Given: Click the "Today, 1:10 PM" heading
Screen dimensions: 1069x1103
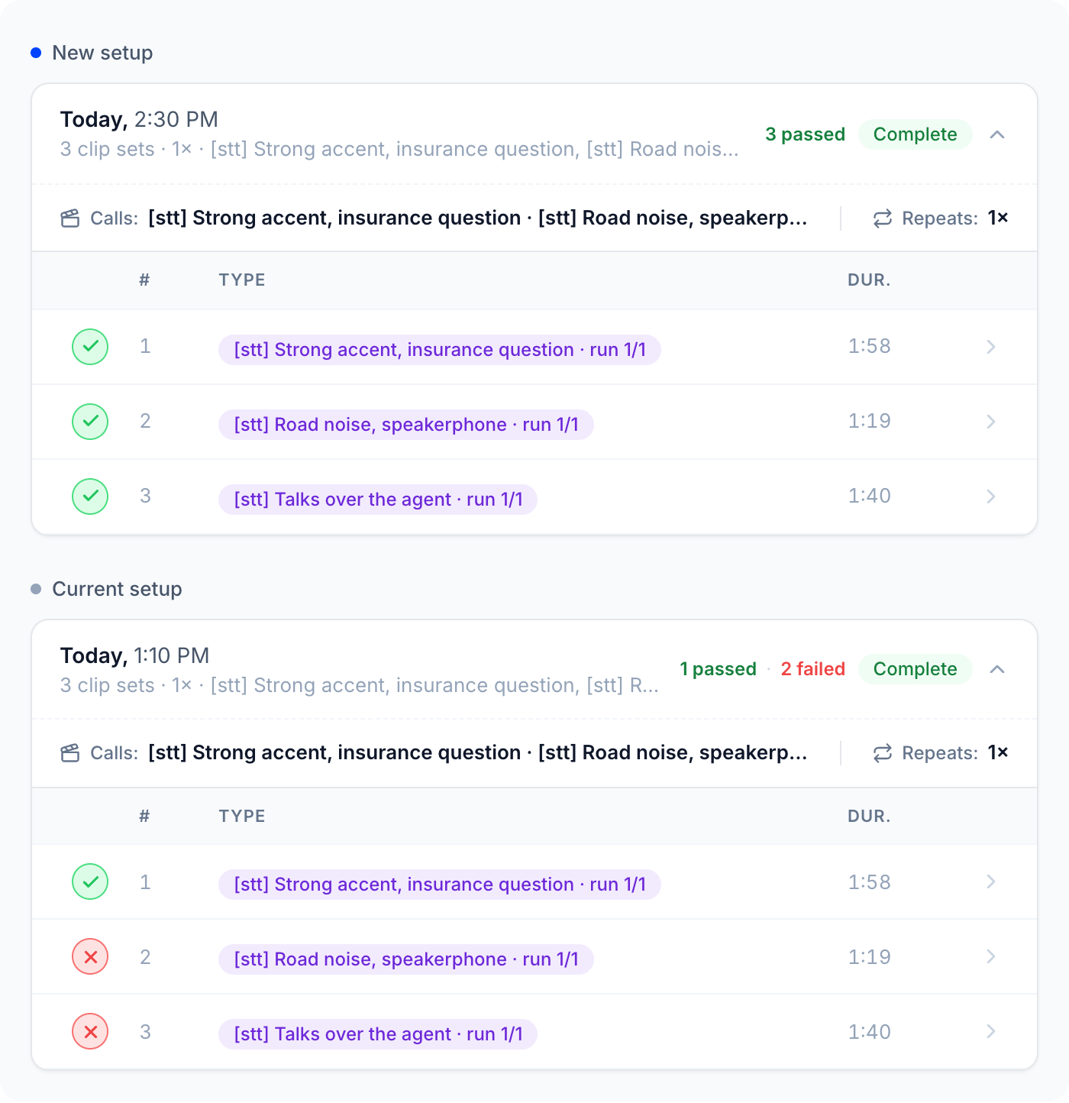Looking at the screenshot, I should (x=134, y=655).
